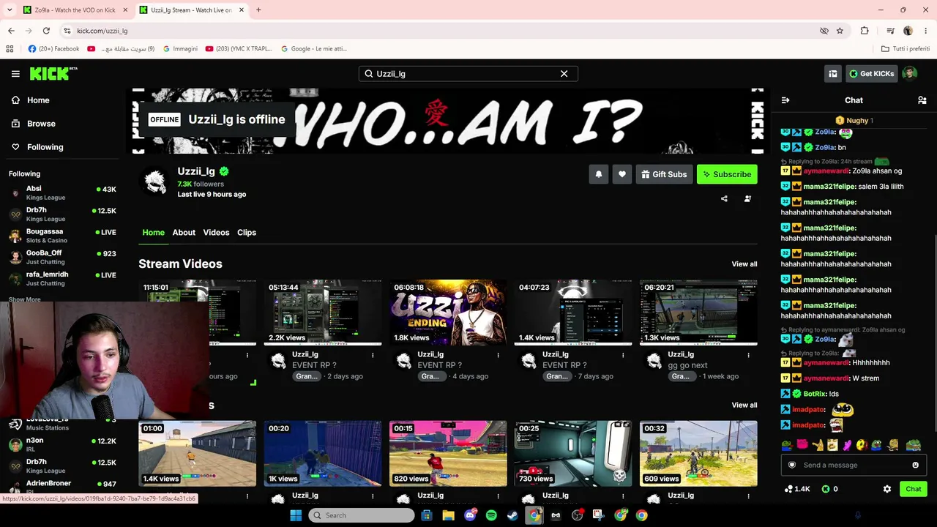Switch to the Clips tab
The height and width of the screenshot is (527, 937).
click(x=247, y=232)
